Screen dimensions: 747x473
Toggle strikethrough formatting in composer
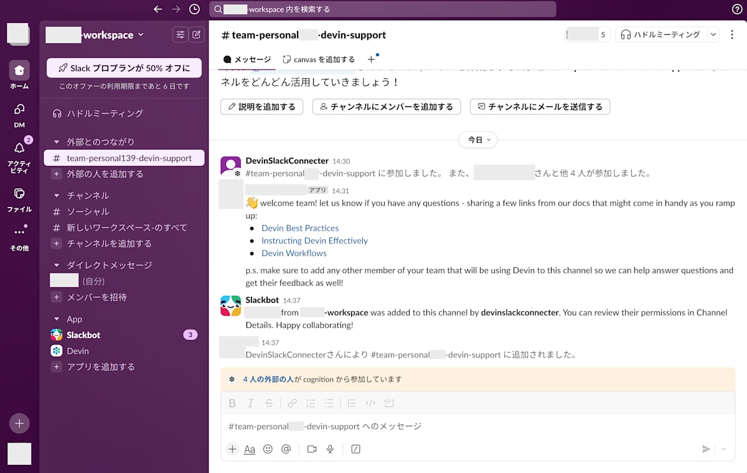coord(269,403)
